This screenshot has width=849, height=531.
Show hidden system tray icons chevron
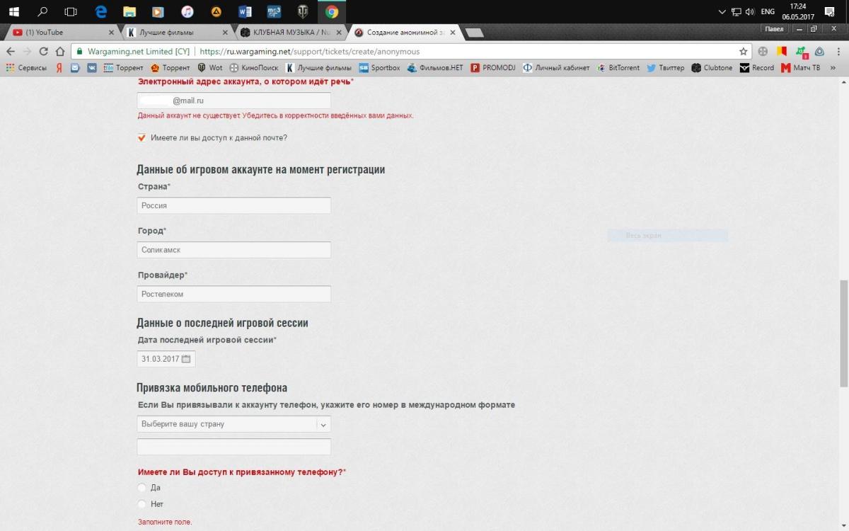pos(722,12)
